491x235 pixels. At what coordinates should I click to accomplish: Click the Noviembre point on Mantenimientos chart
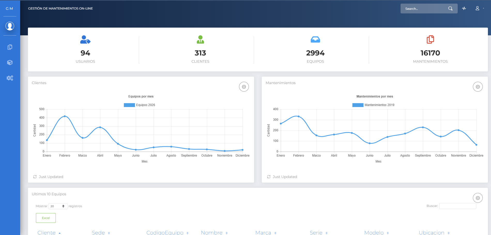click(x=458, y=130)
